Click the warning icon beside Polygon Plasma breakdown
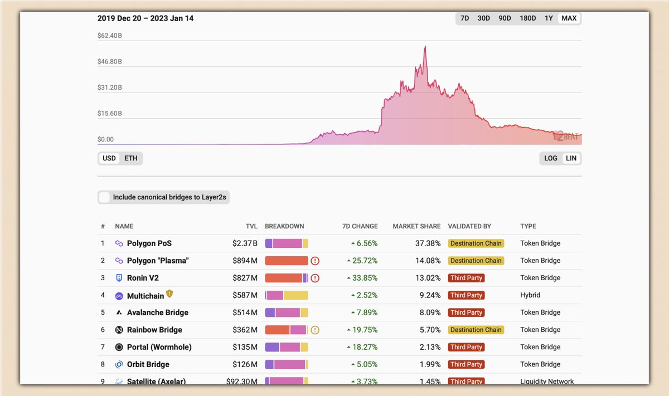The height and width of the screenshot is (396, 669). (315, 261)
